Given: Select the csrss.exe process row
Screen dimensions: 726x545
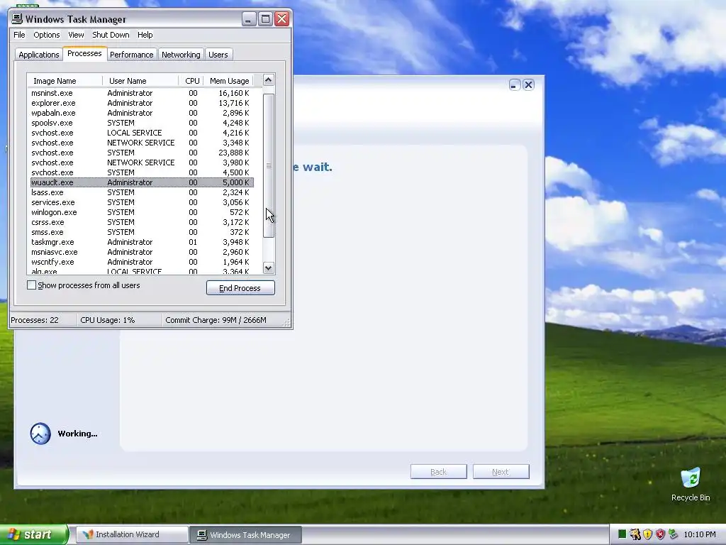Looking at the screenshot, I should [x=142, y=222].
